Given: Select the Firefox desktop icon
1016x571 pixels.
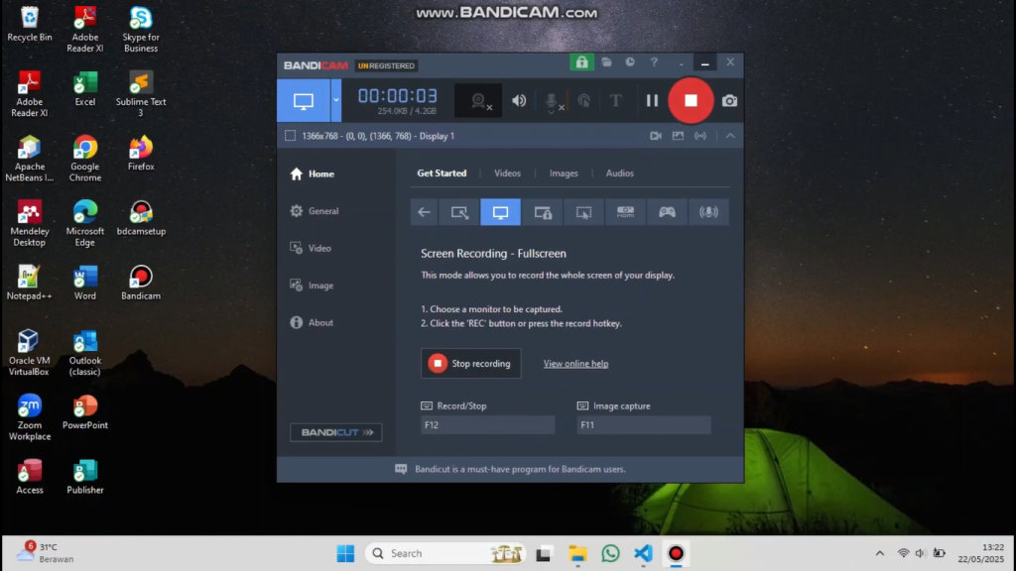Looking at the screenshot, I should click(x=141, y=154).
